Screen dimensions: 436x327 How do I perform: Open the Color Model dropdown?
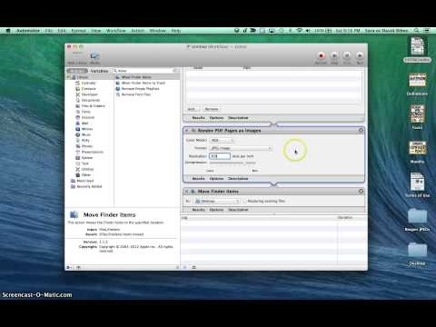[x=222, y=140]
